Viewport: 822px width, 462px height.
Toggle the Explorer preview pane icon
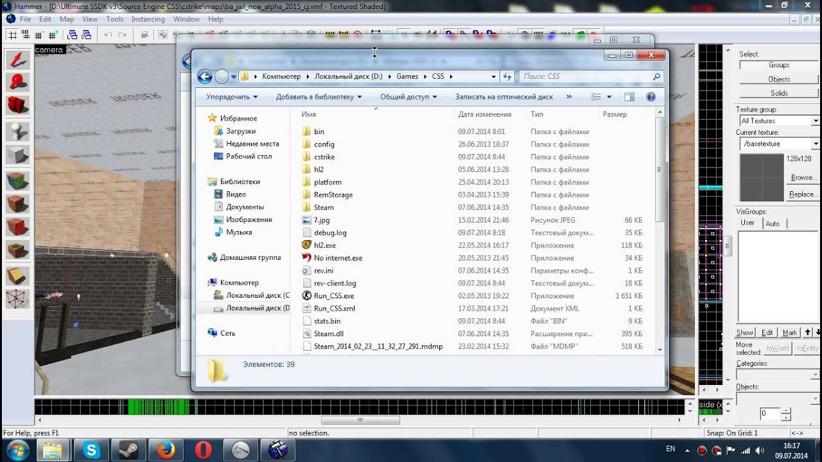[x=629, y=97]
